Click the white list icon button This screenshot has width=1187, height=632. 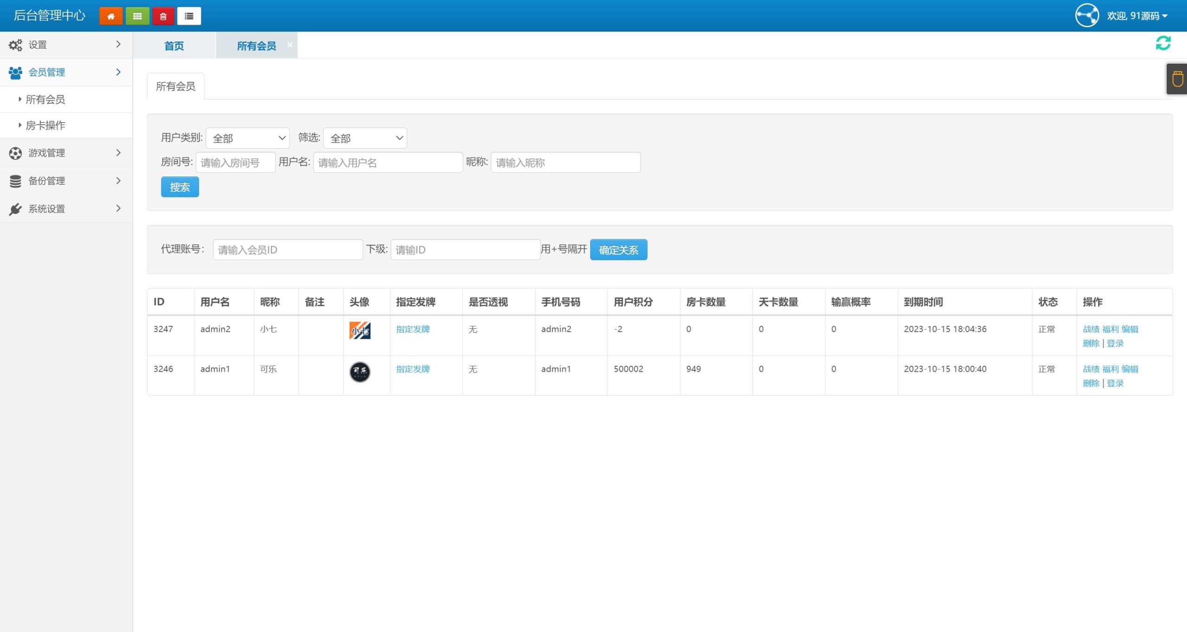click(189, 16)
